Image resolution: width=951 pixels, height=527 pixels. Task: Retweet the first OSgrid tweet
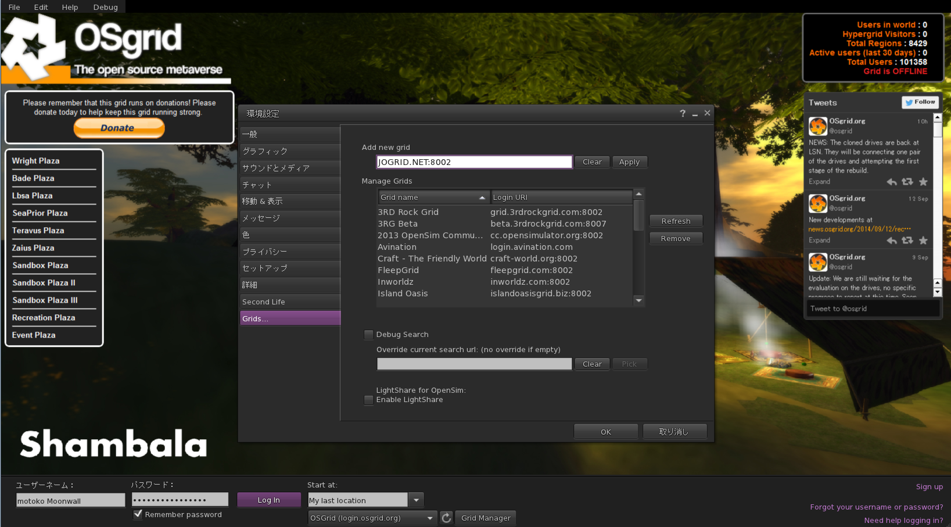[x=907, y=182]
